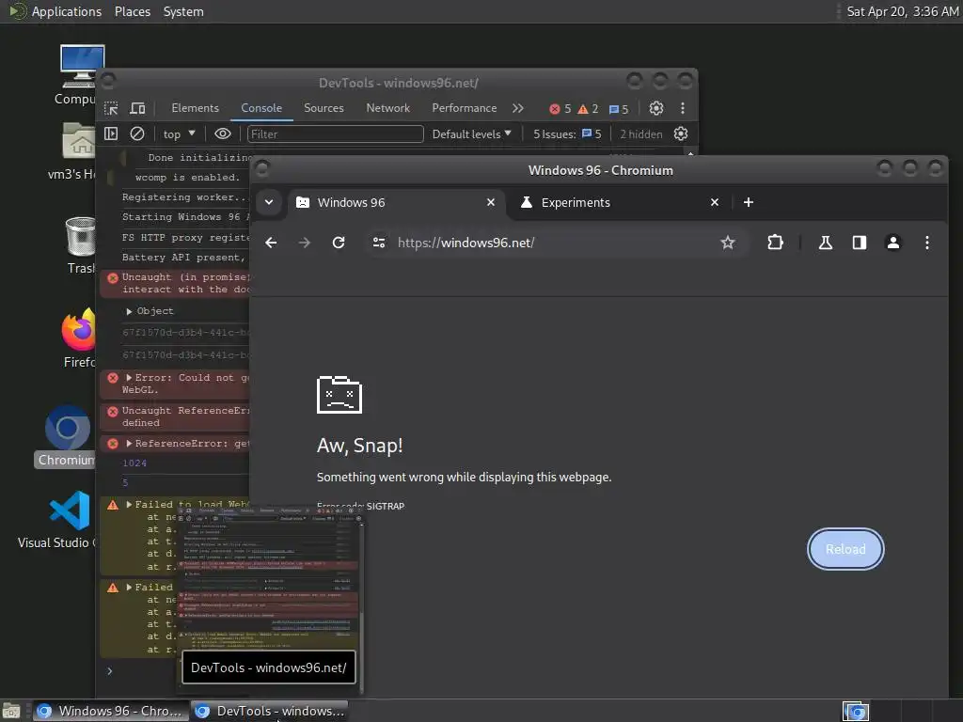Expand the ReferenceError console message
This screenshot has height=722, width=963.
[x=129, y=444]
